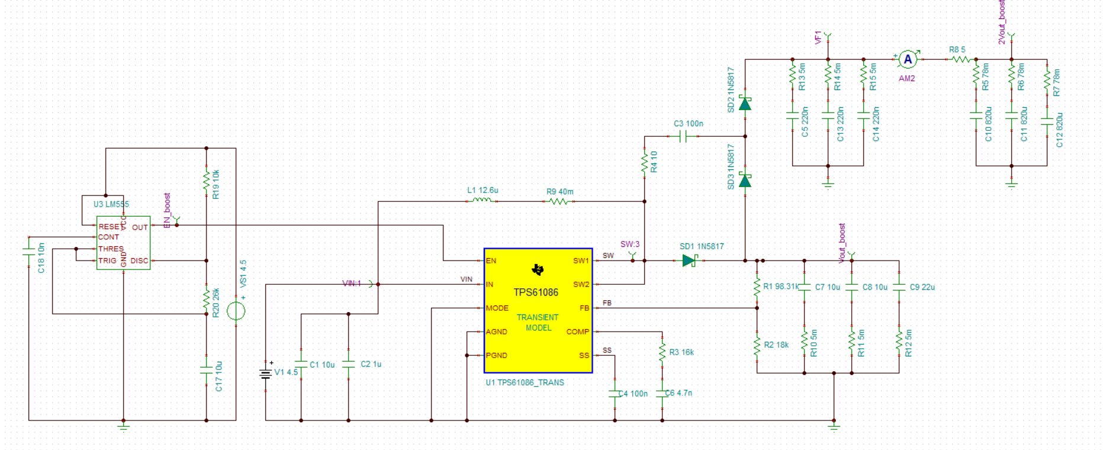Click the SW:3 probe label
Viewport: 1103px width, 450px height.
tap(630, 244)
